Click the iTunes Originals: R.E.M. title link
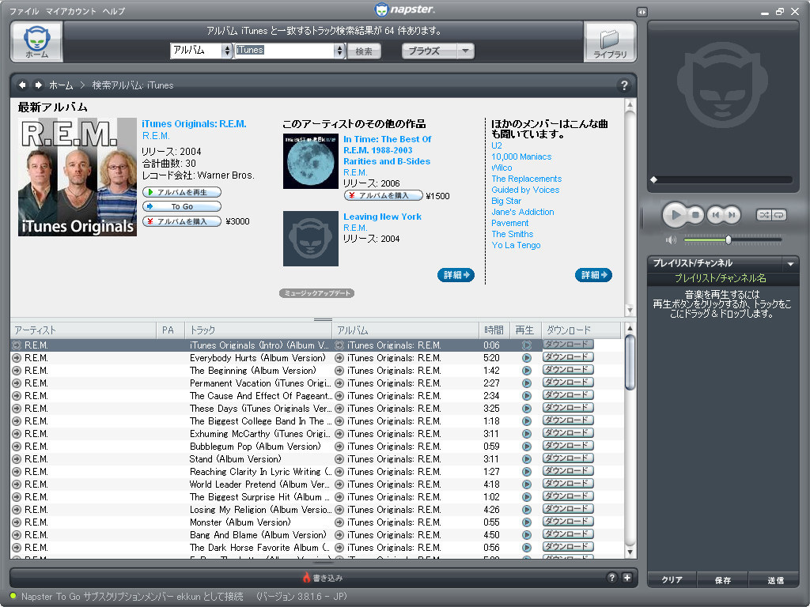Image resolution: width=810 pixels, height=607 pixels. click(x=195, y=124)
